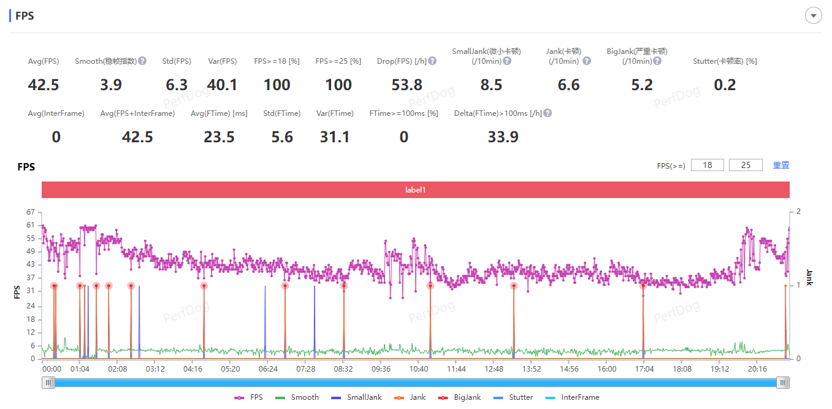Toggle InterFrame series in legend
The width and height of the screenshot is (832, 409).
coord(572,397)
